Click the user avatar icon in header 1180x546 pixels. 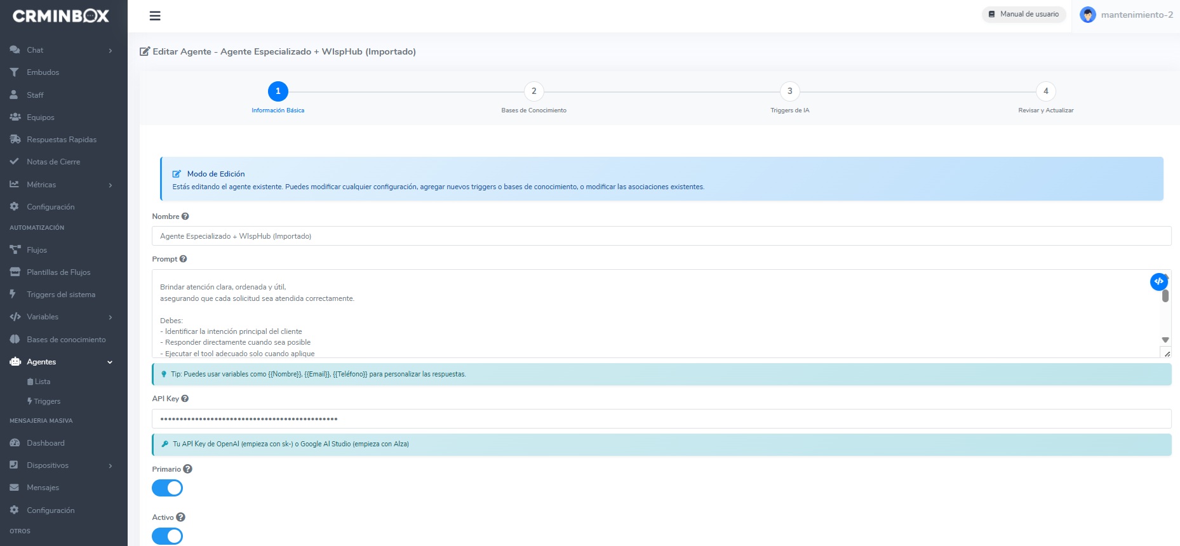(1087, 15)
